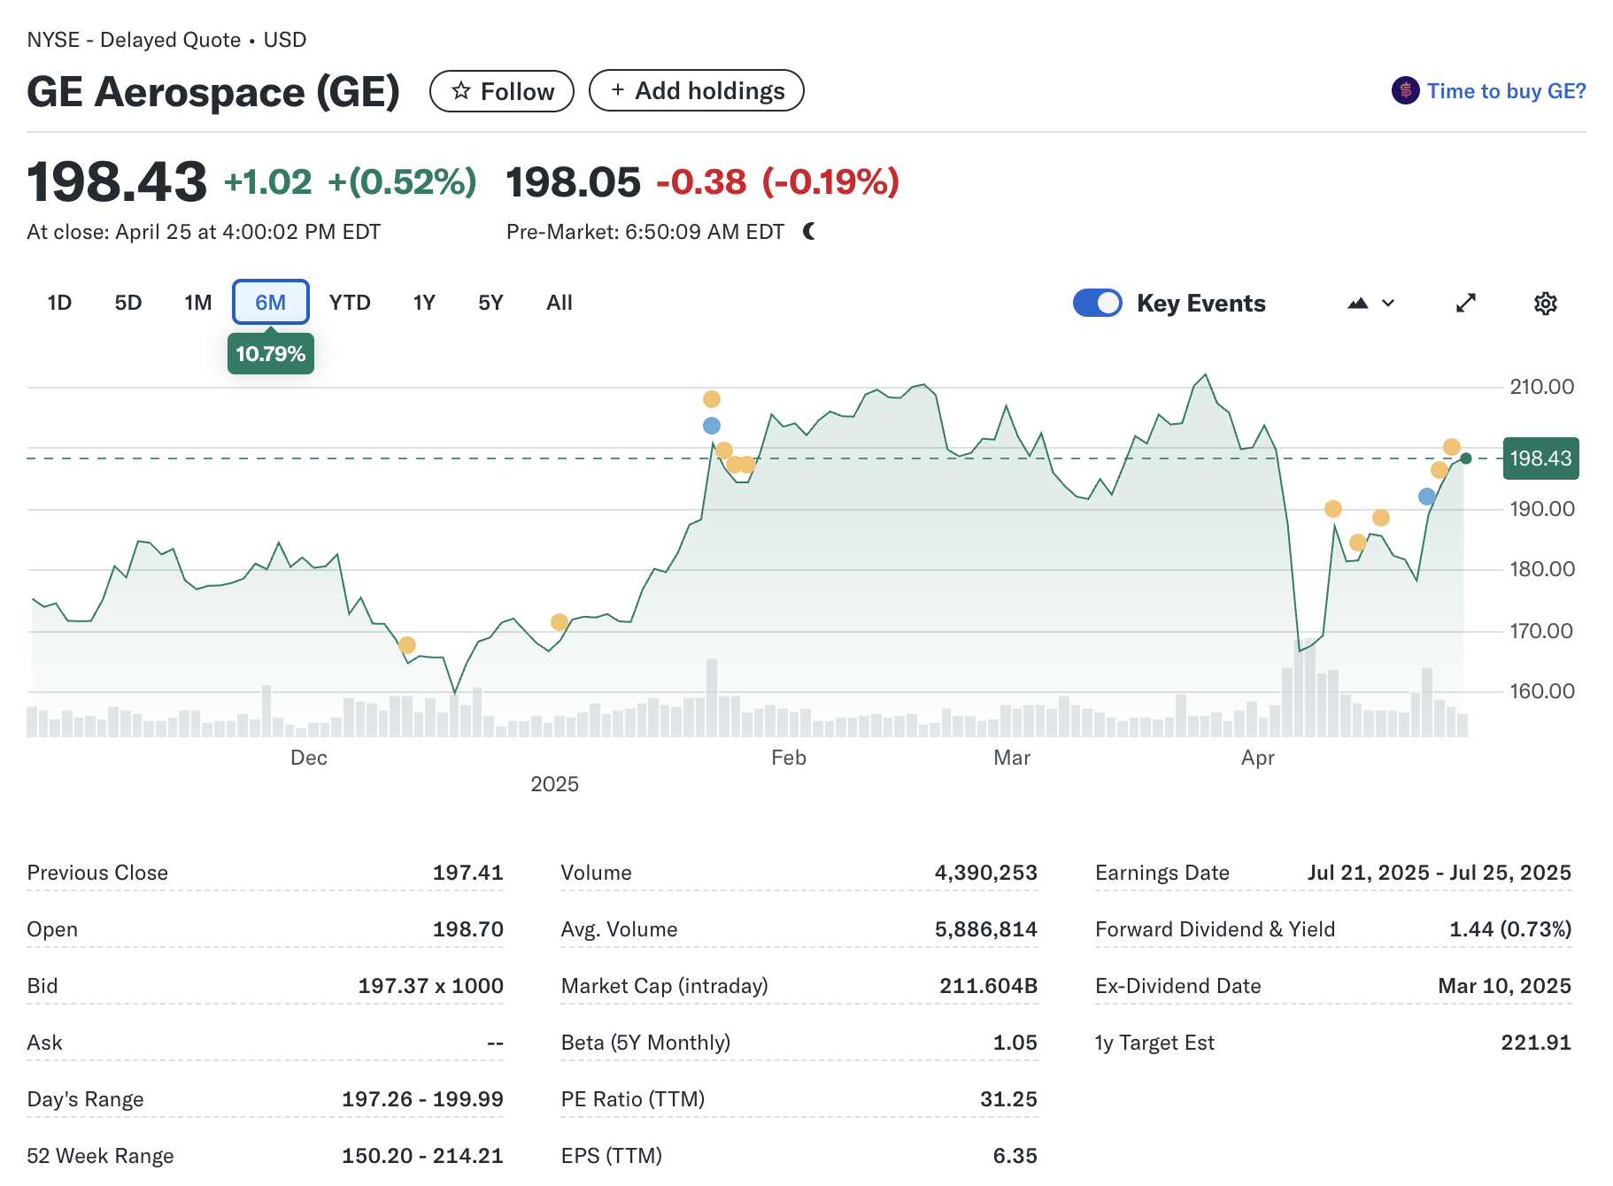Click the closing price 198.43 headline
This screenshot has width=1613, height=1186.
[x=117, y=181]
